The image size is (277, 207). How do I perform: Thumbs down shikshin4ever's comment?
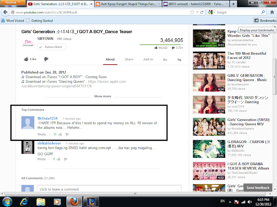[65, 159]
